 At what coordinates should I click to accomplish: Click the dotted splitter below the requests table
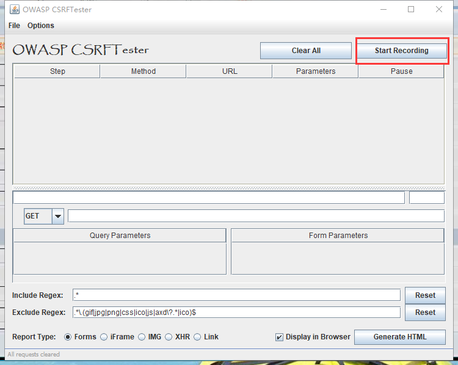(x=229, y=189)
